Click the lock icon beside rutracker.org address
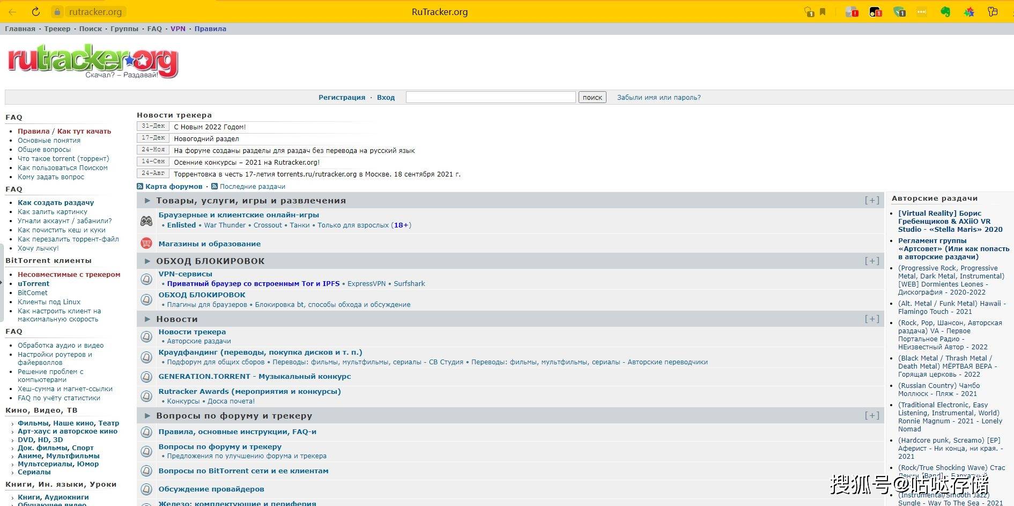This screenshot has width=1014, height=506. tap(58, 12)
